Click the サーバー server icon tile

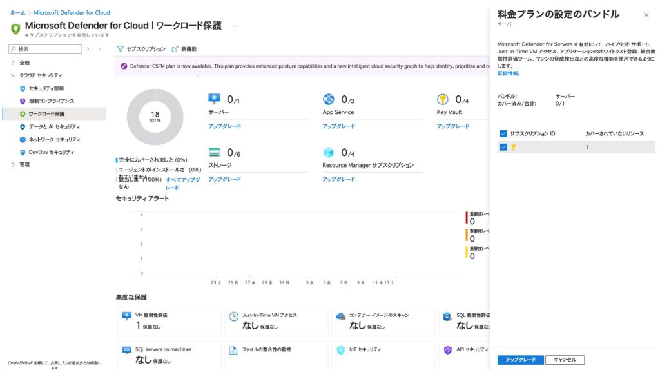point(215,99)
